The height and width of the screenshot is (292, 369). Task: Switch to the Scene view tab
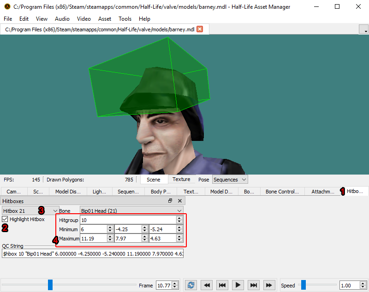coord(154,180)
